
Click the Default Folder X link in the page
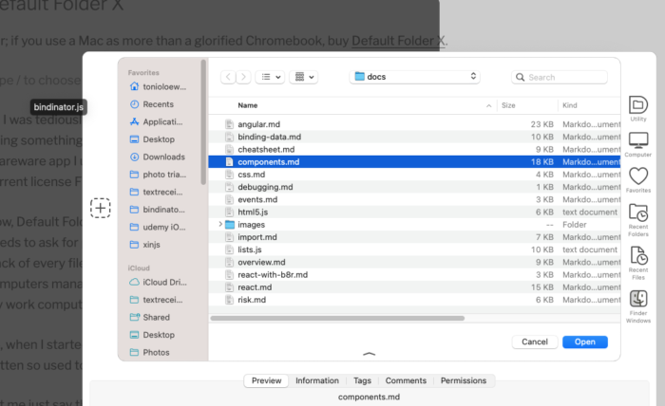pyautogui.click(x=398, y=41)
